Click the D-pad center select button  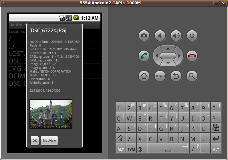(168, 56)
